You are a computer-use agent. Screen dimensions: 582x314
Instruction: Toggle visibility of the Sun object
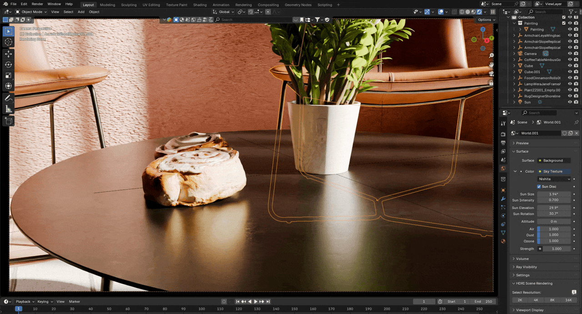pyautogui.click(x=570, y=102)
